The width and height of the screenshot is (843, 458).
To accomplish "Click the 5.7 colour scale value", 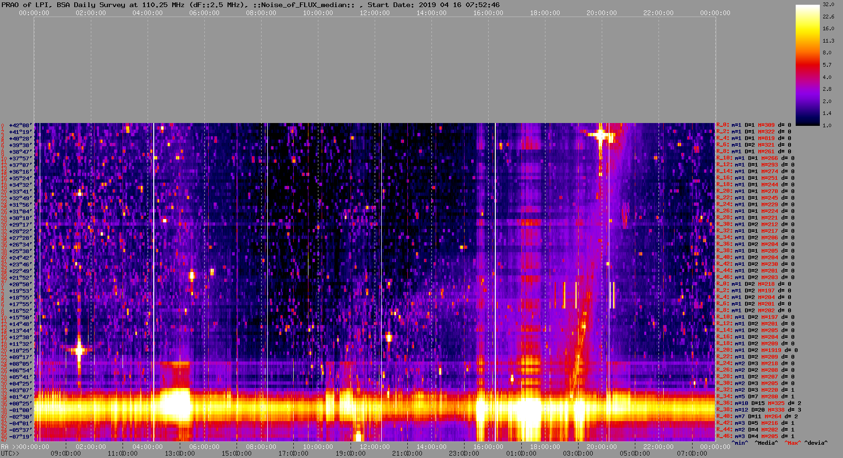I will pos(827,65).
